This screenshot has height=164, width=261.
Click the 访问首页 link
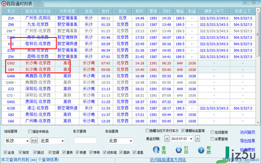coord(247,133)
